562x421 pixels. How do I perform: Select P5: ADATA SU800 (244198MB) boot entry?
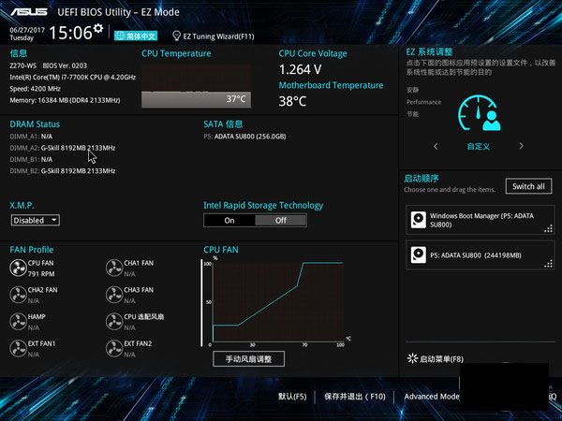[481, 254]
